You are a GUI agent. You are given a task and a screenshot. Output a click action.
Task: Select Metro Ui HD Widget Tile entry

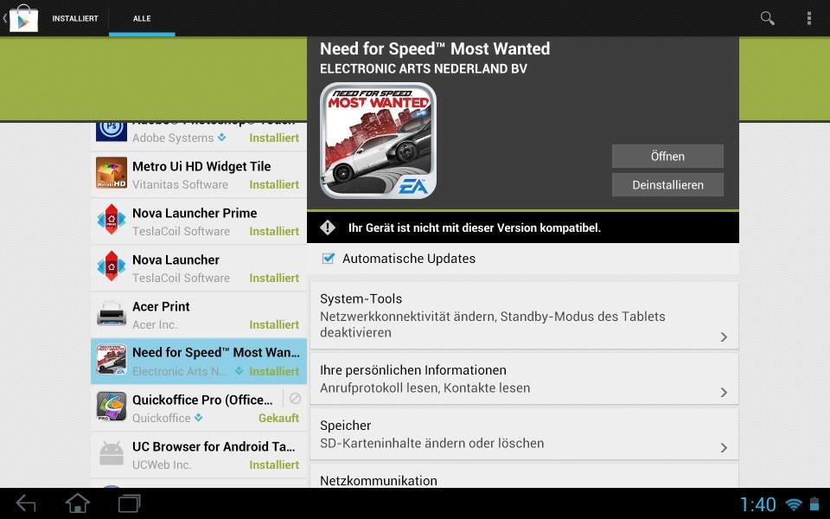(x=199, y=174)
